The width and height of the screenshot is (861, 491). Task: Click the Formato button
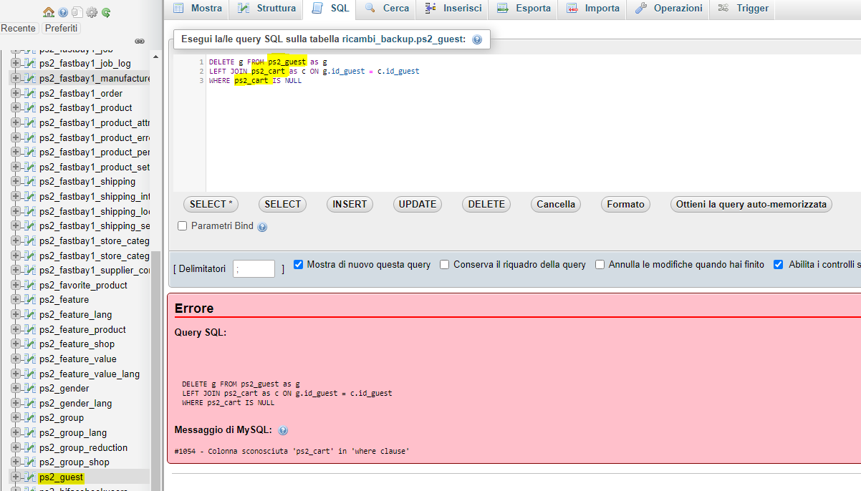[x=625, y=204]
